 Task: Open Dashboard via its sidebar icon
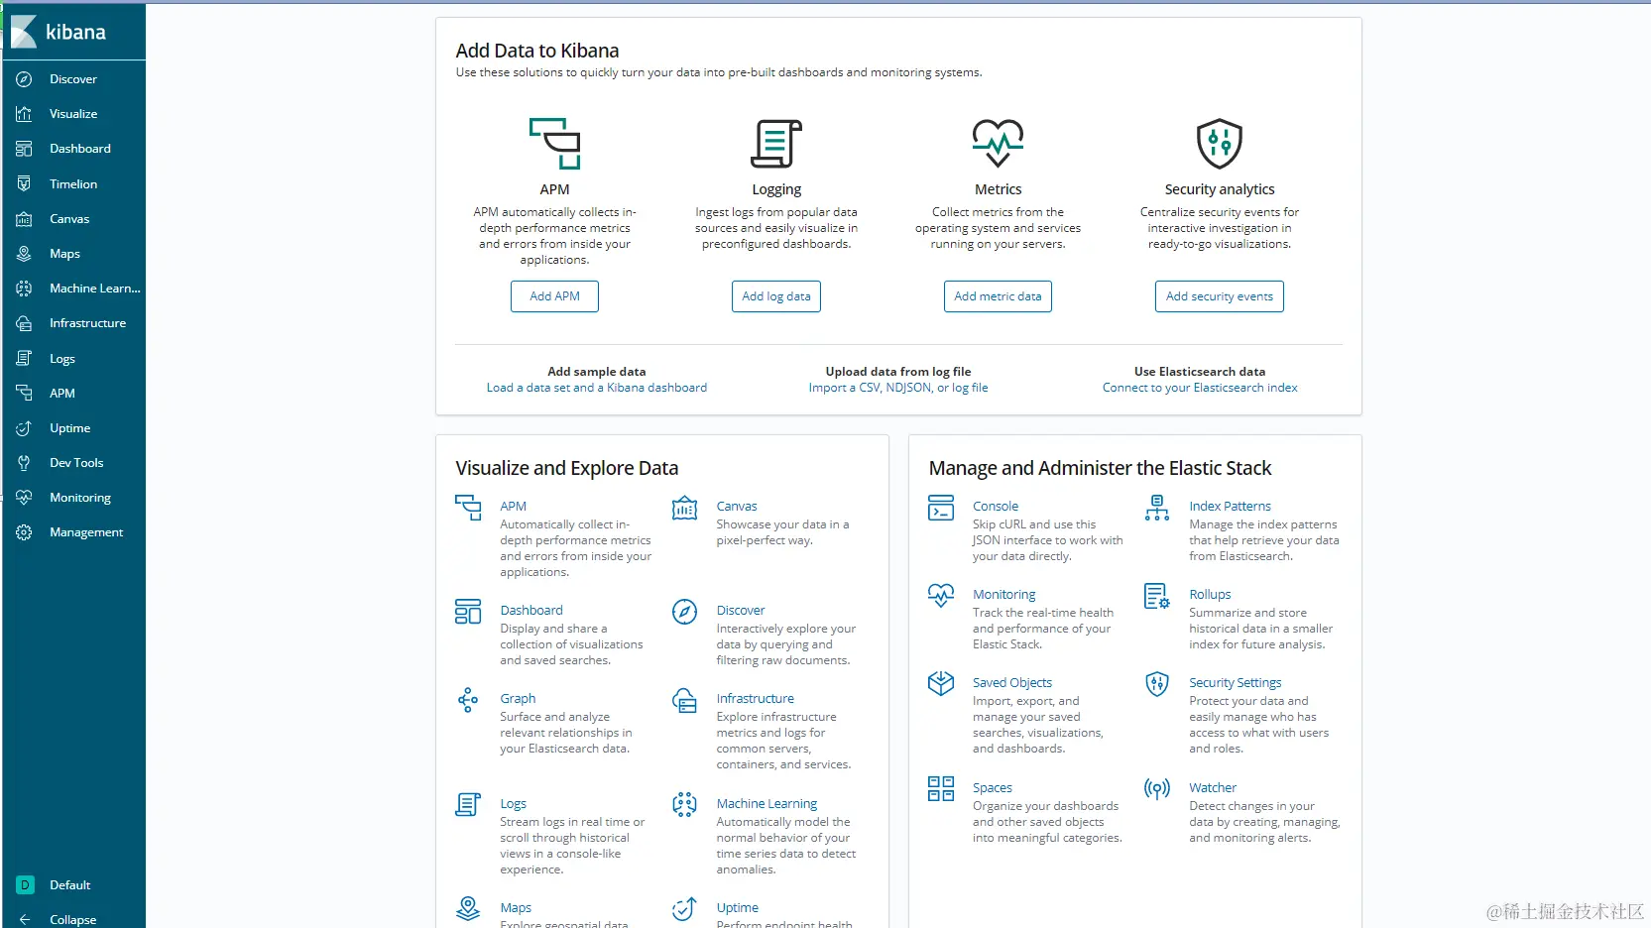pos(24,149)
